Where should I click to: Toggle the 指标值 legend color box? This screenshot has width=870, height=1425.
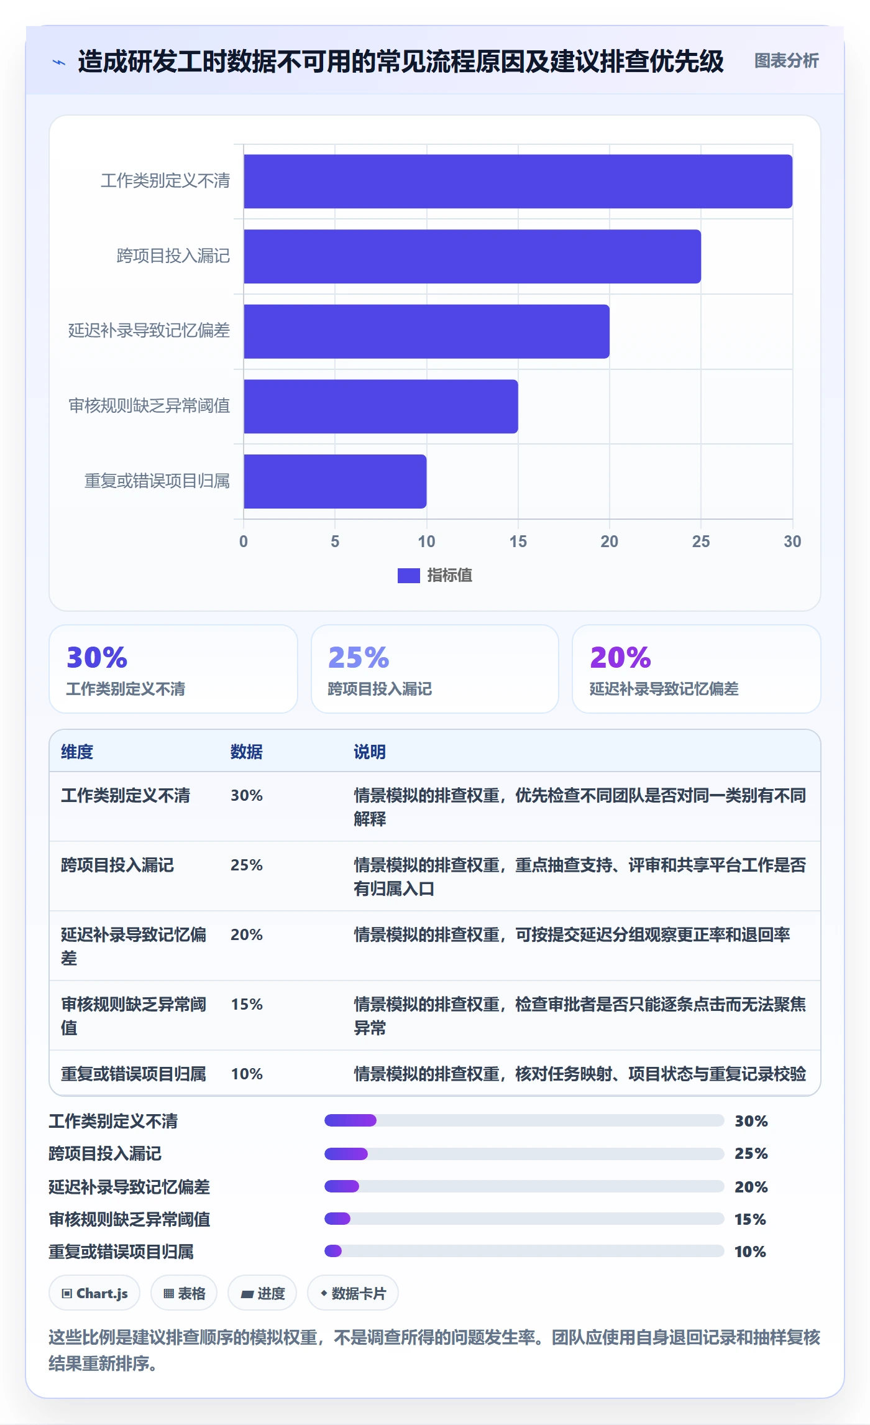[408, 576]
